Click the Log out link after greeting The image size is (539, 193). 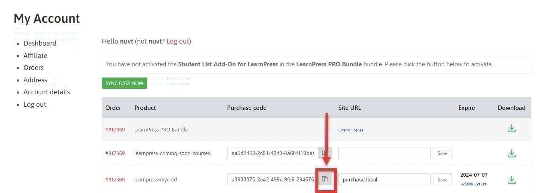pos(177,41)
